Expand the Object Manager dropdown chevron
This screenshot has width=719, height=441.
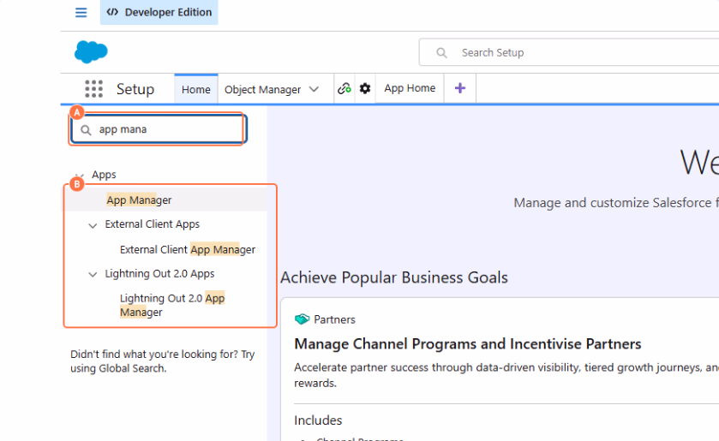point(314,89)
